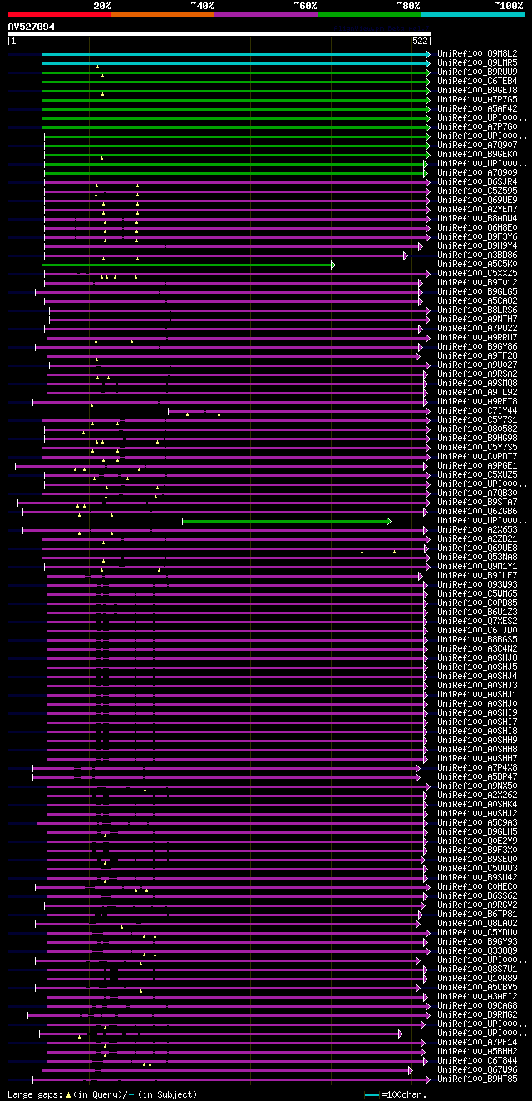Select the UniRef100_C7IY44 label
This screenshot has height=1101, width=532.
click(477, 411)
